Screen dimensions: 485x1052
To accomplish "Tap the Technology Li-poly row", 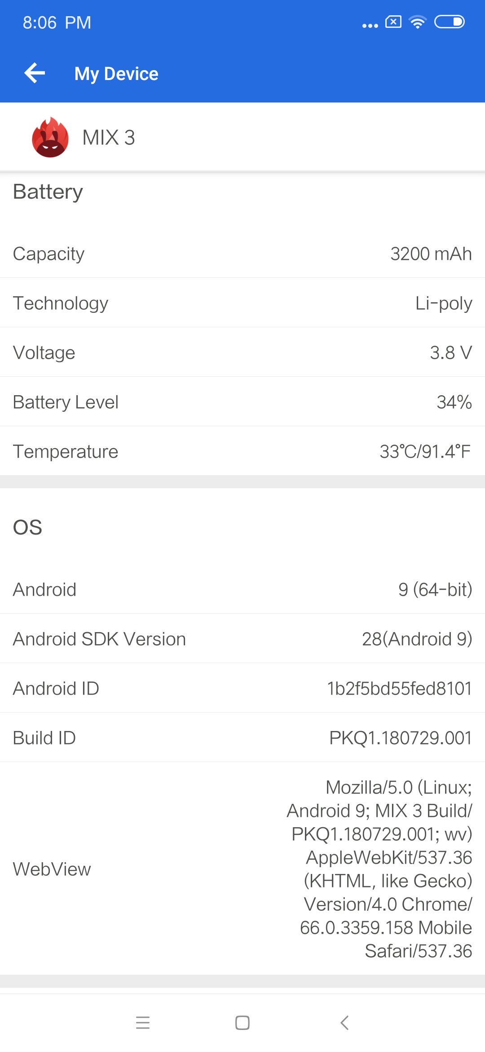I will coord(242,303).
